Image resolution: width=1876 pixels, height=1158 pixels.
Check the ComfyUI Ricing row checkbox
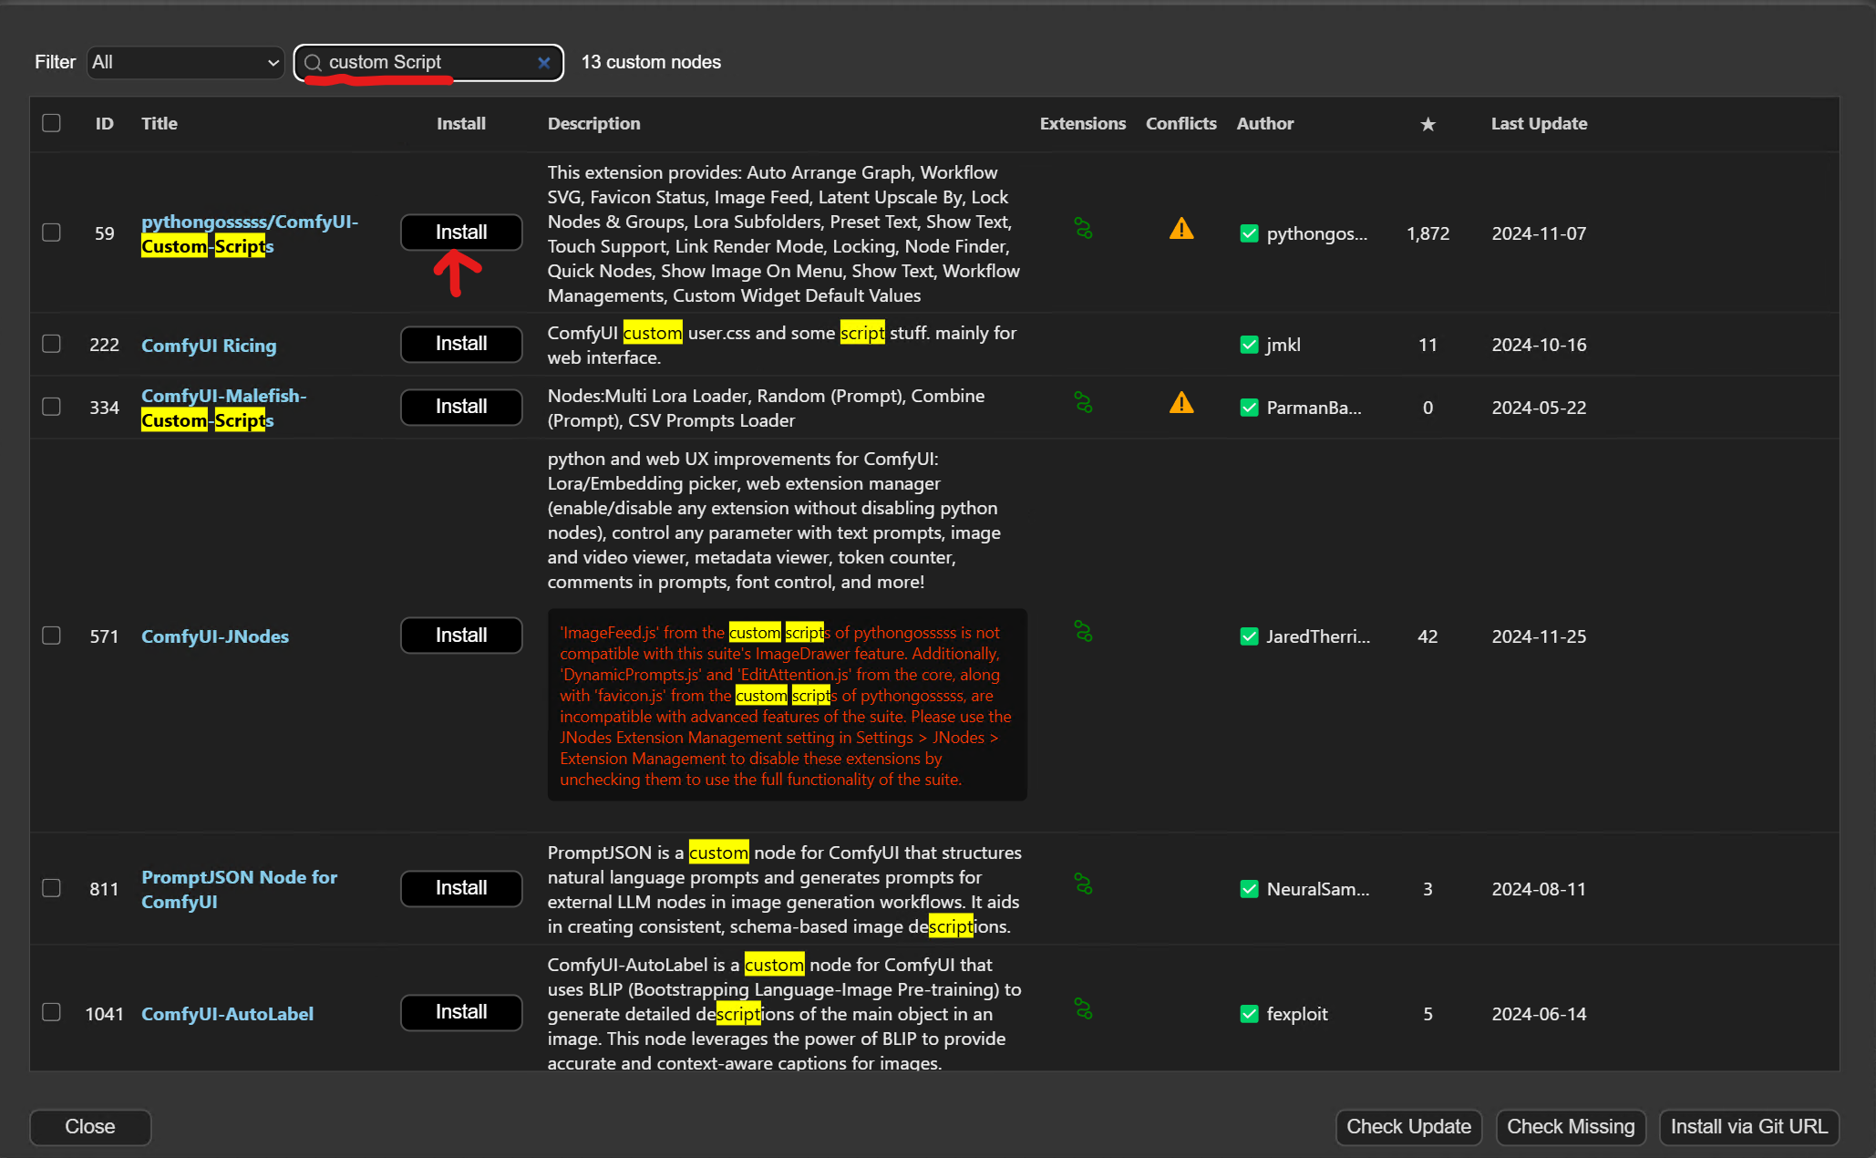52,344
